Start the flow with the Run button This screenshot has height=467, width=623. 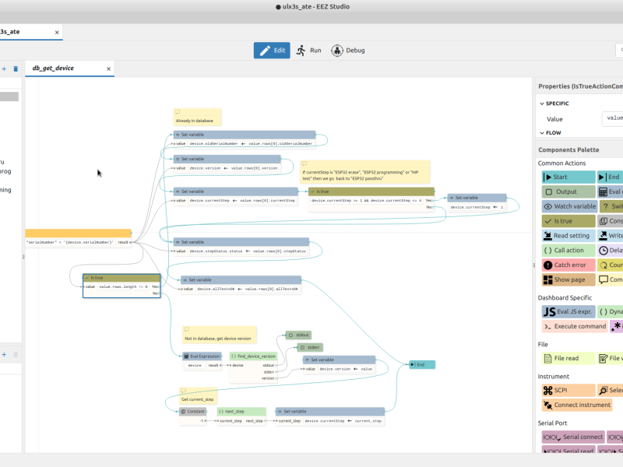[x=310, y=50]
